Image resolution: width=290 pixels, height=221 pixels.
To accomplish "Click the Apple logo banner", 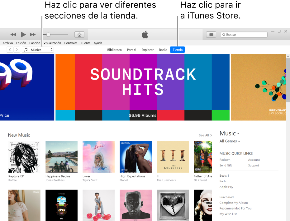I will pos(145,34).
